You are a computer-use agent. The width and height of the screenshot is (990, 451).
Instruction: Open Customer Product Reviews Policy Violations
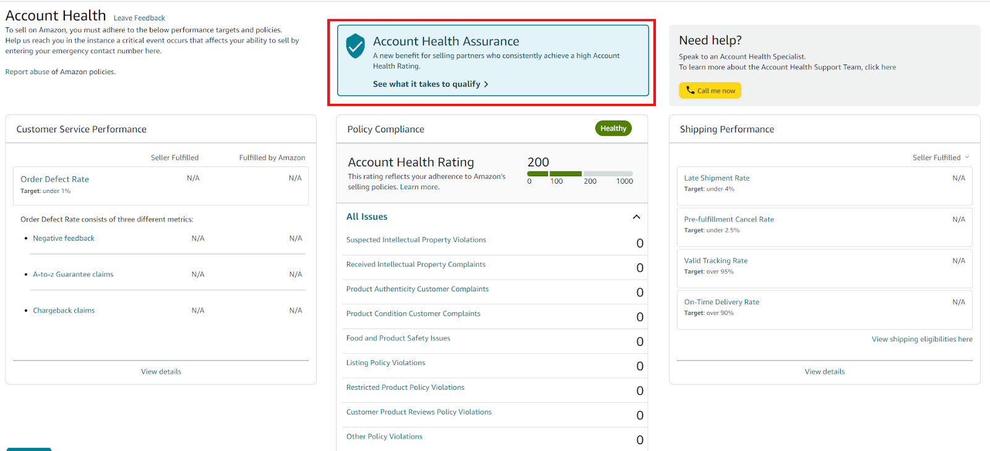[419, 412]
